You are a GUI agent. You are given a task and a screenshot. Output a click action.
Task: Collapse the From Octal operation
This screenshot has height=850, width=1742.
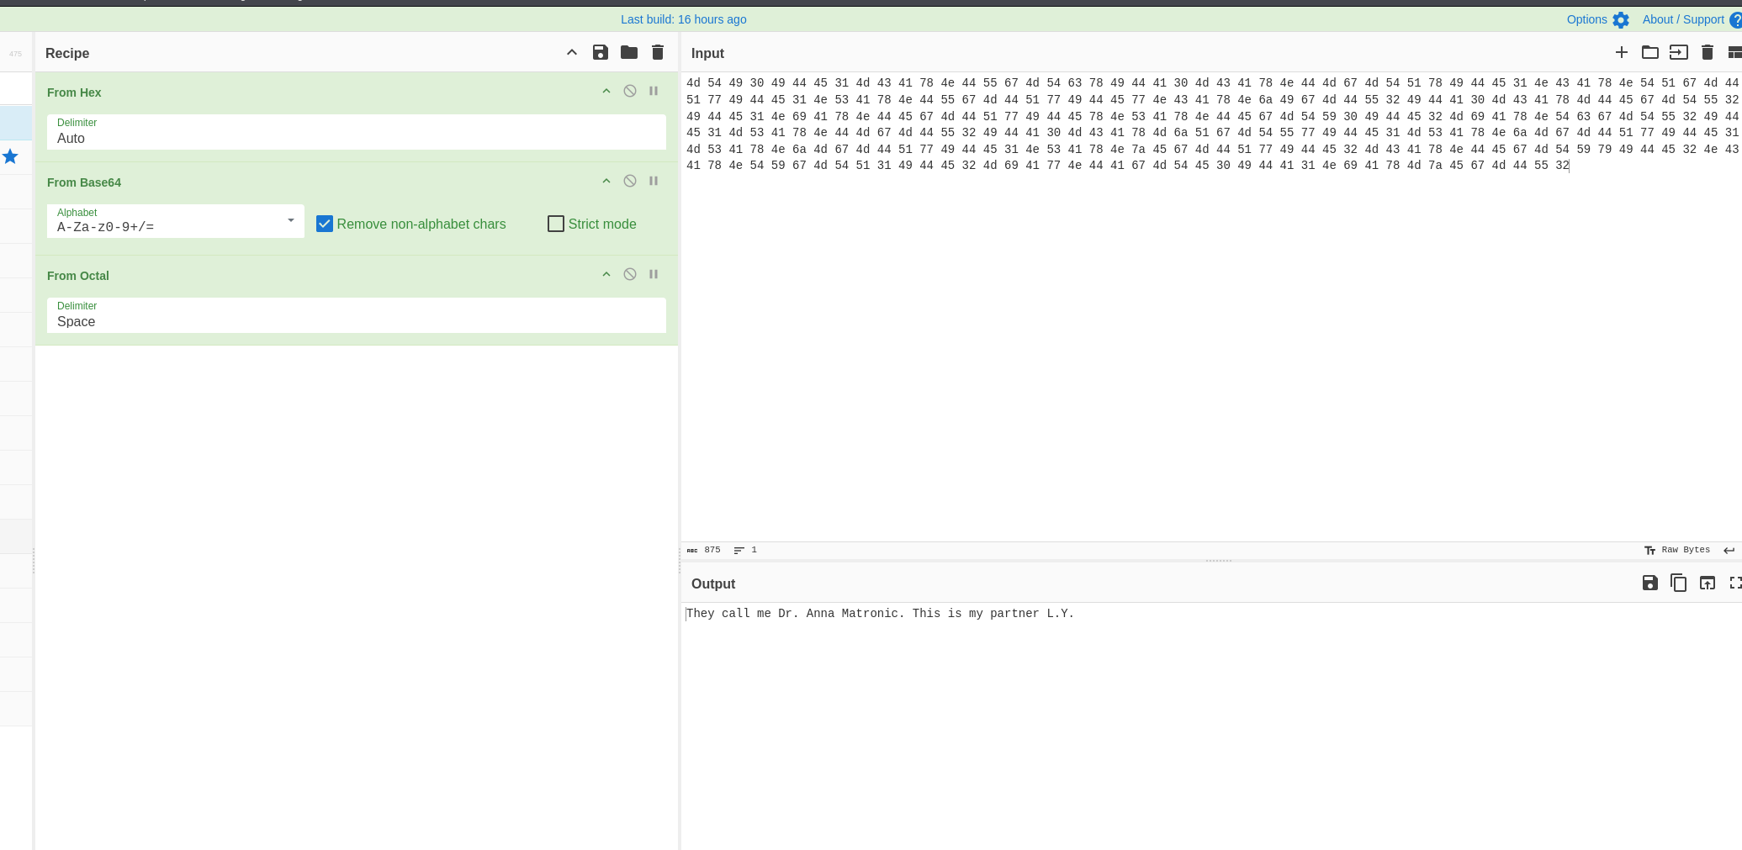coord(606,274)
